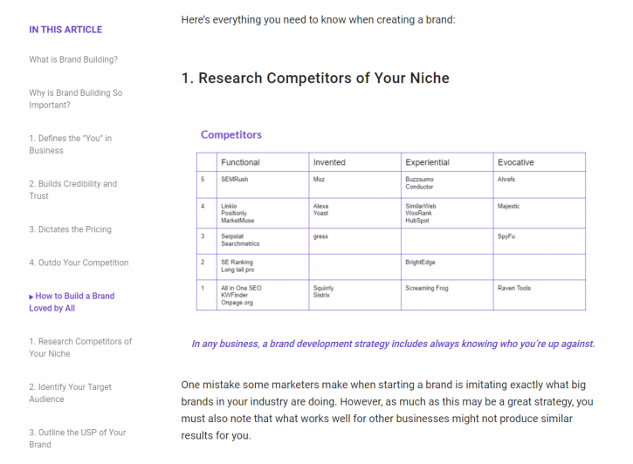Click the 'Majestic' table cell
The width and height of the screenshot is (633, 464).
point(540,214)
